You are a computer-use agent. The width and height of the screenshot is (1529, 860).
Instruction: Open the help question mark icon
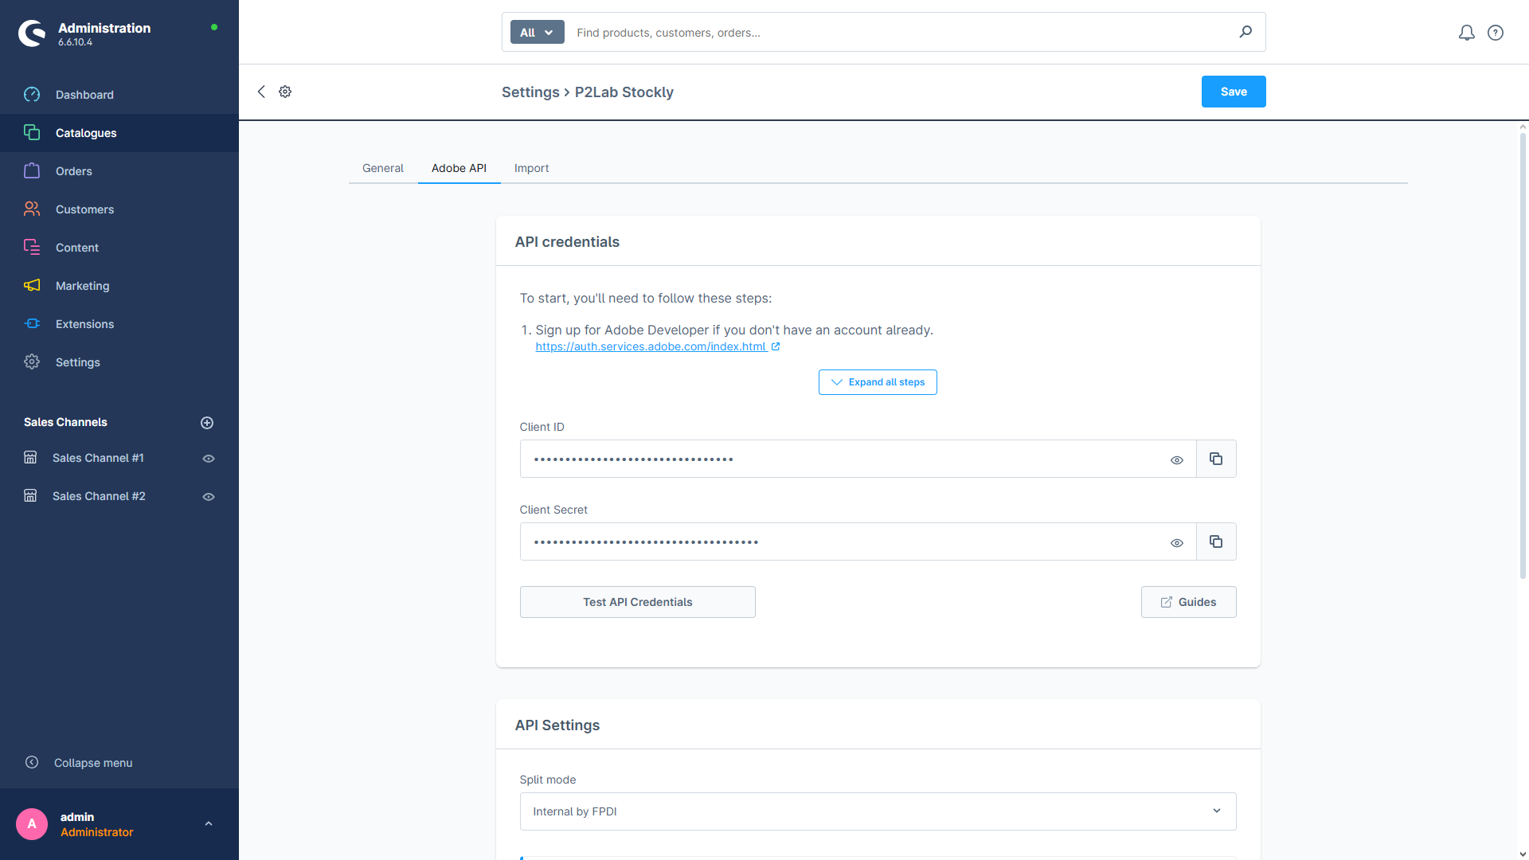pos(1496,33)
